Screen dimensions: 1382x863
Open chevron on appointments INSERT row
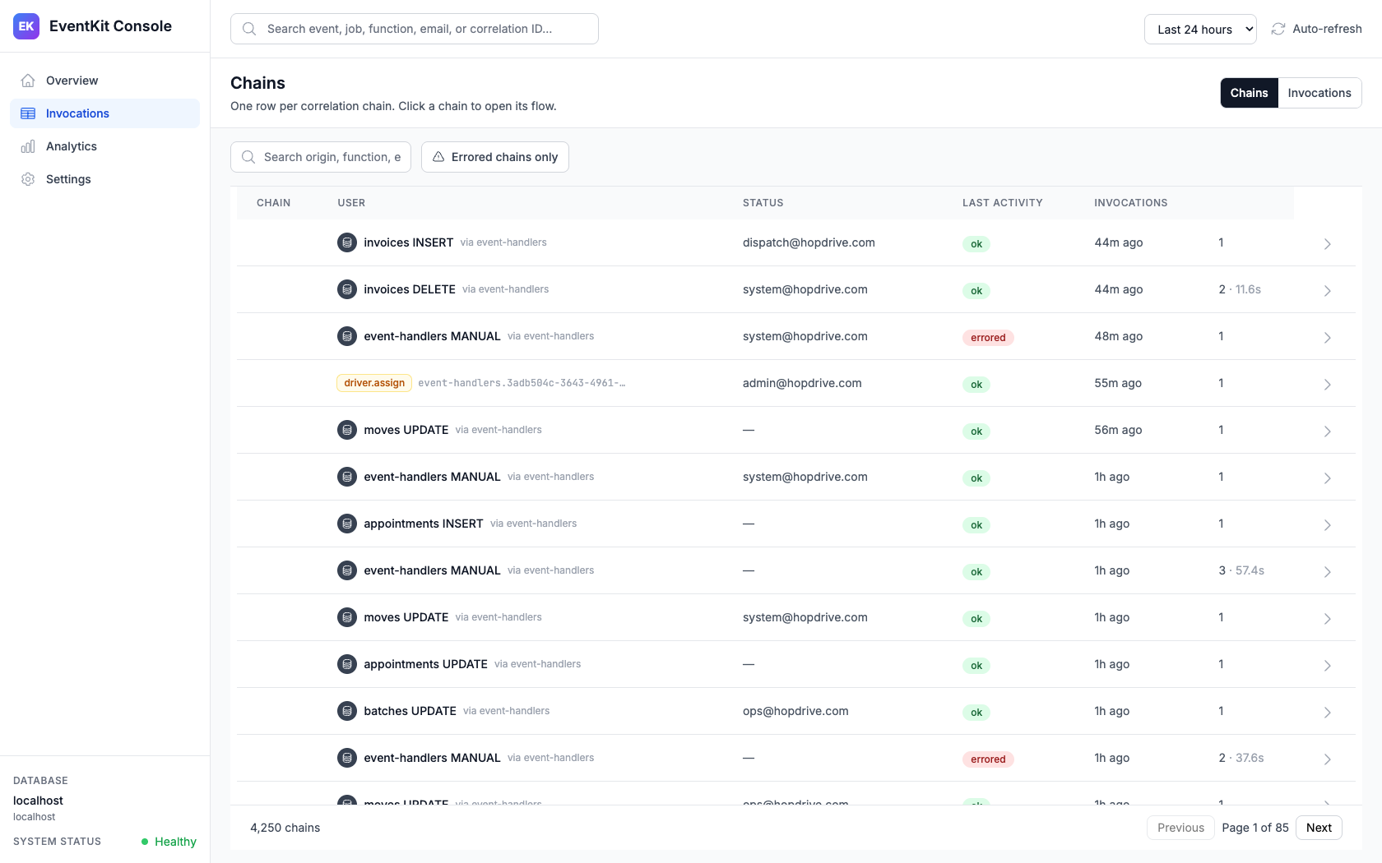pos(1327,525)
